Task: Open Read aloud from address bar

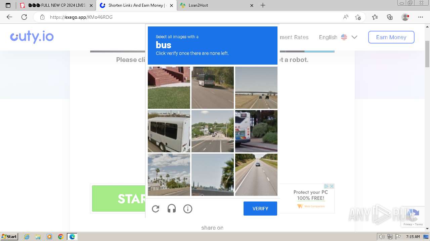Action: 346,17
